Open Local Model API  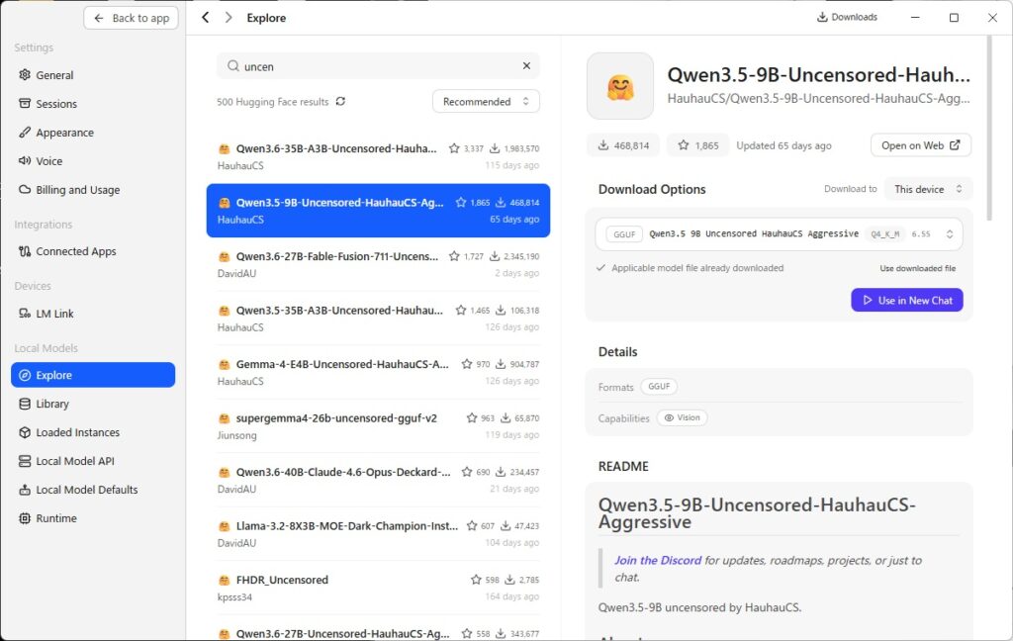[93, 461]
